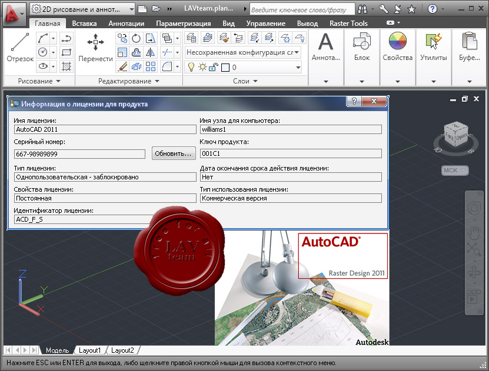Click the layer unisolate icon
The width and height of the screenshot is (489, 371).
point(269,38)
